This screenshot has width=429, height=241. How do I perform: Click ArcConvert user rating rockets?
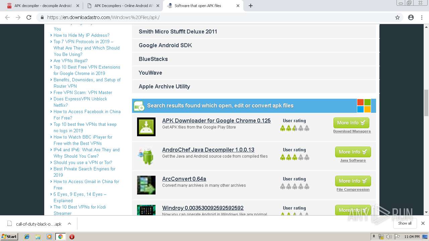point(295,186)
